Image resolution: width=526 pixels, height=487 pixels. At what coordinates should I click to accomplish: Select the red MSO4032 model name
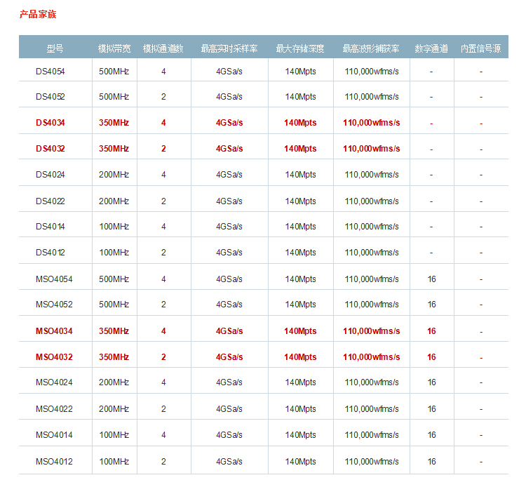coord(54,357)
